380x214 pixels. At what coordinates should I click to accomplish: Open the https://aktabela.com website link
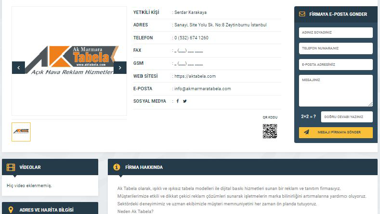(195, 76)
